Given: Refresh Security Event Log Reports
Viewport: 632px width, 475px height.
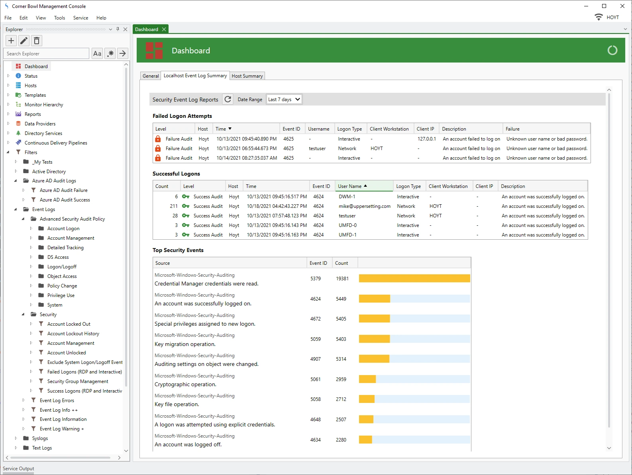Looking at the screenshot, I should [x=228, y=99].
